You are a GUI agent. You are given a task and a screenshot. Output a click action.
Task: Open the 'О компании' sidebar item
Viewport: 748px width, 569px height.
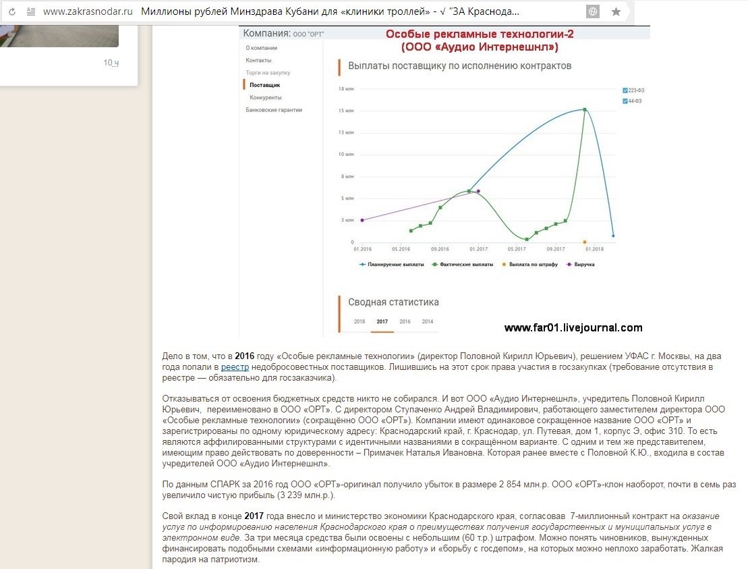click(x=262, y=48)
